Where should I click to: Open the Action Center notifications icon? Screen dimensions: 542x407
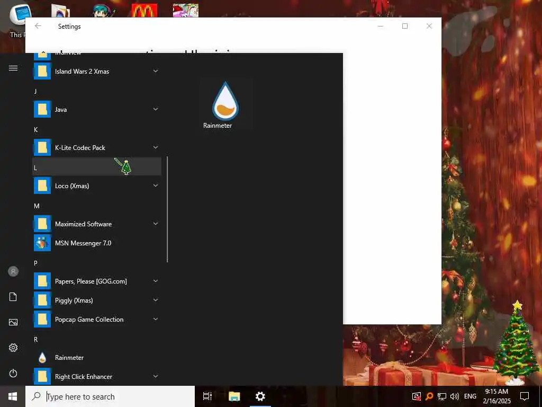click(x=525, y=396)
